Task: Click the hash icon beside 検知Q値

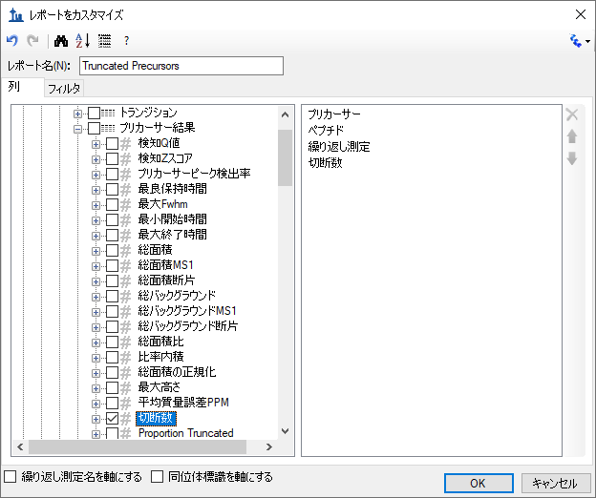Action: pyautogui.click(x=126, y=143)
